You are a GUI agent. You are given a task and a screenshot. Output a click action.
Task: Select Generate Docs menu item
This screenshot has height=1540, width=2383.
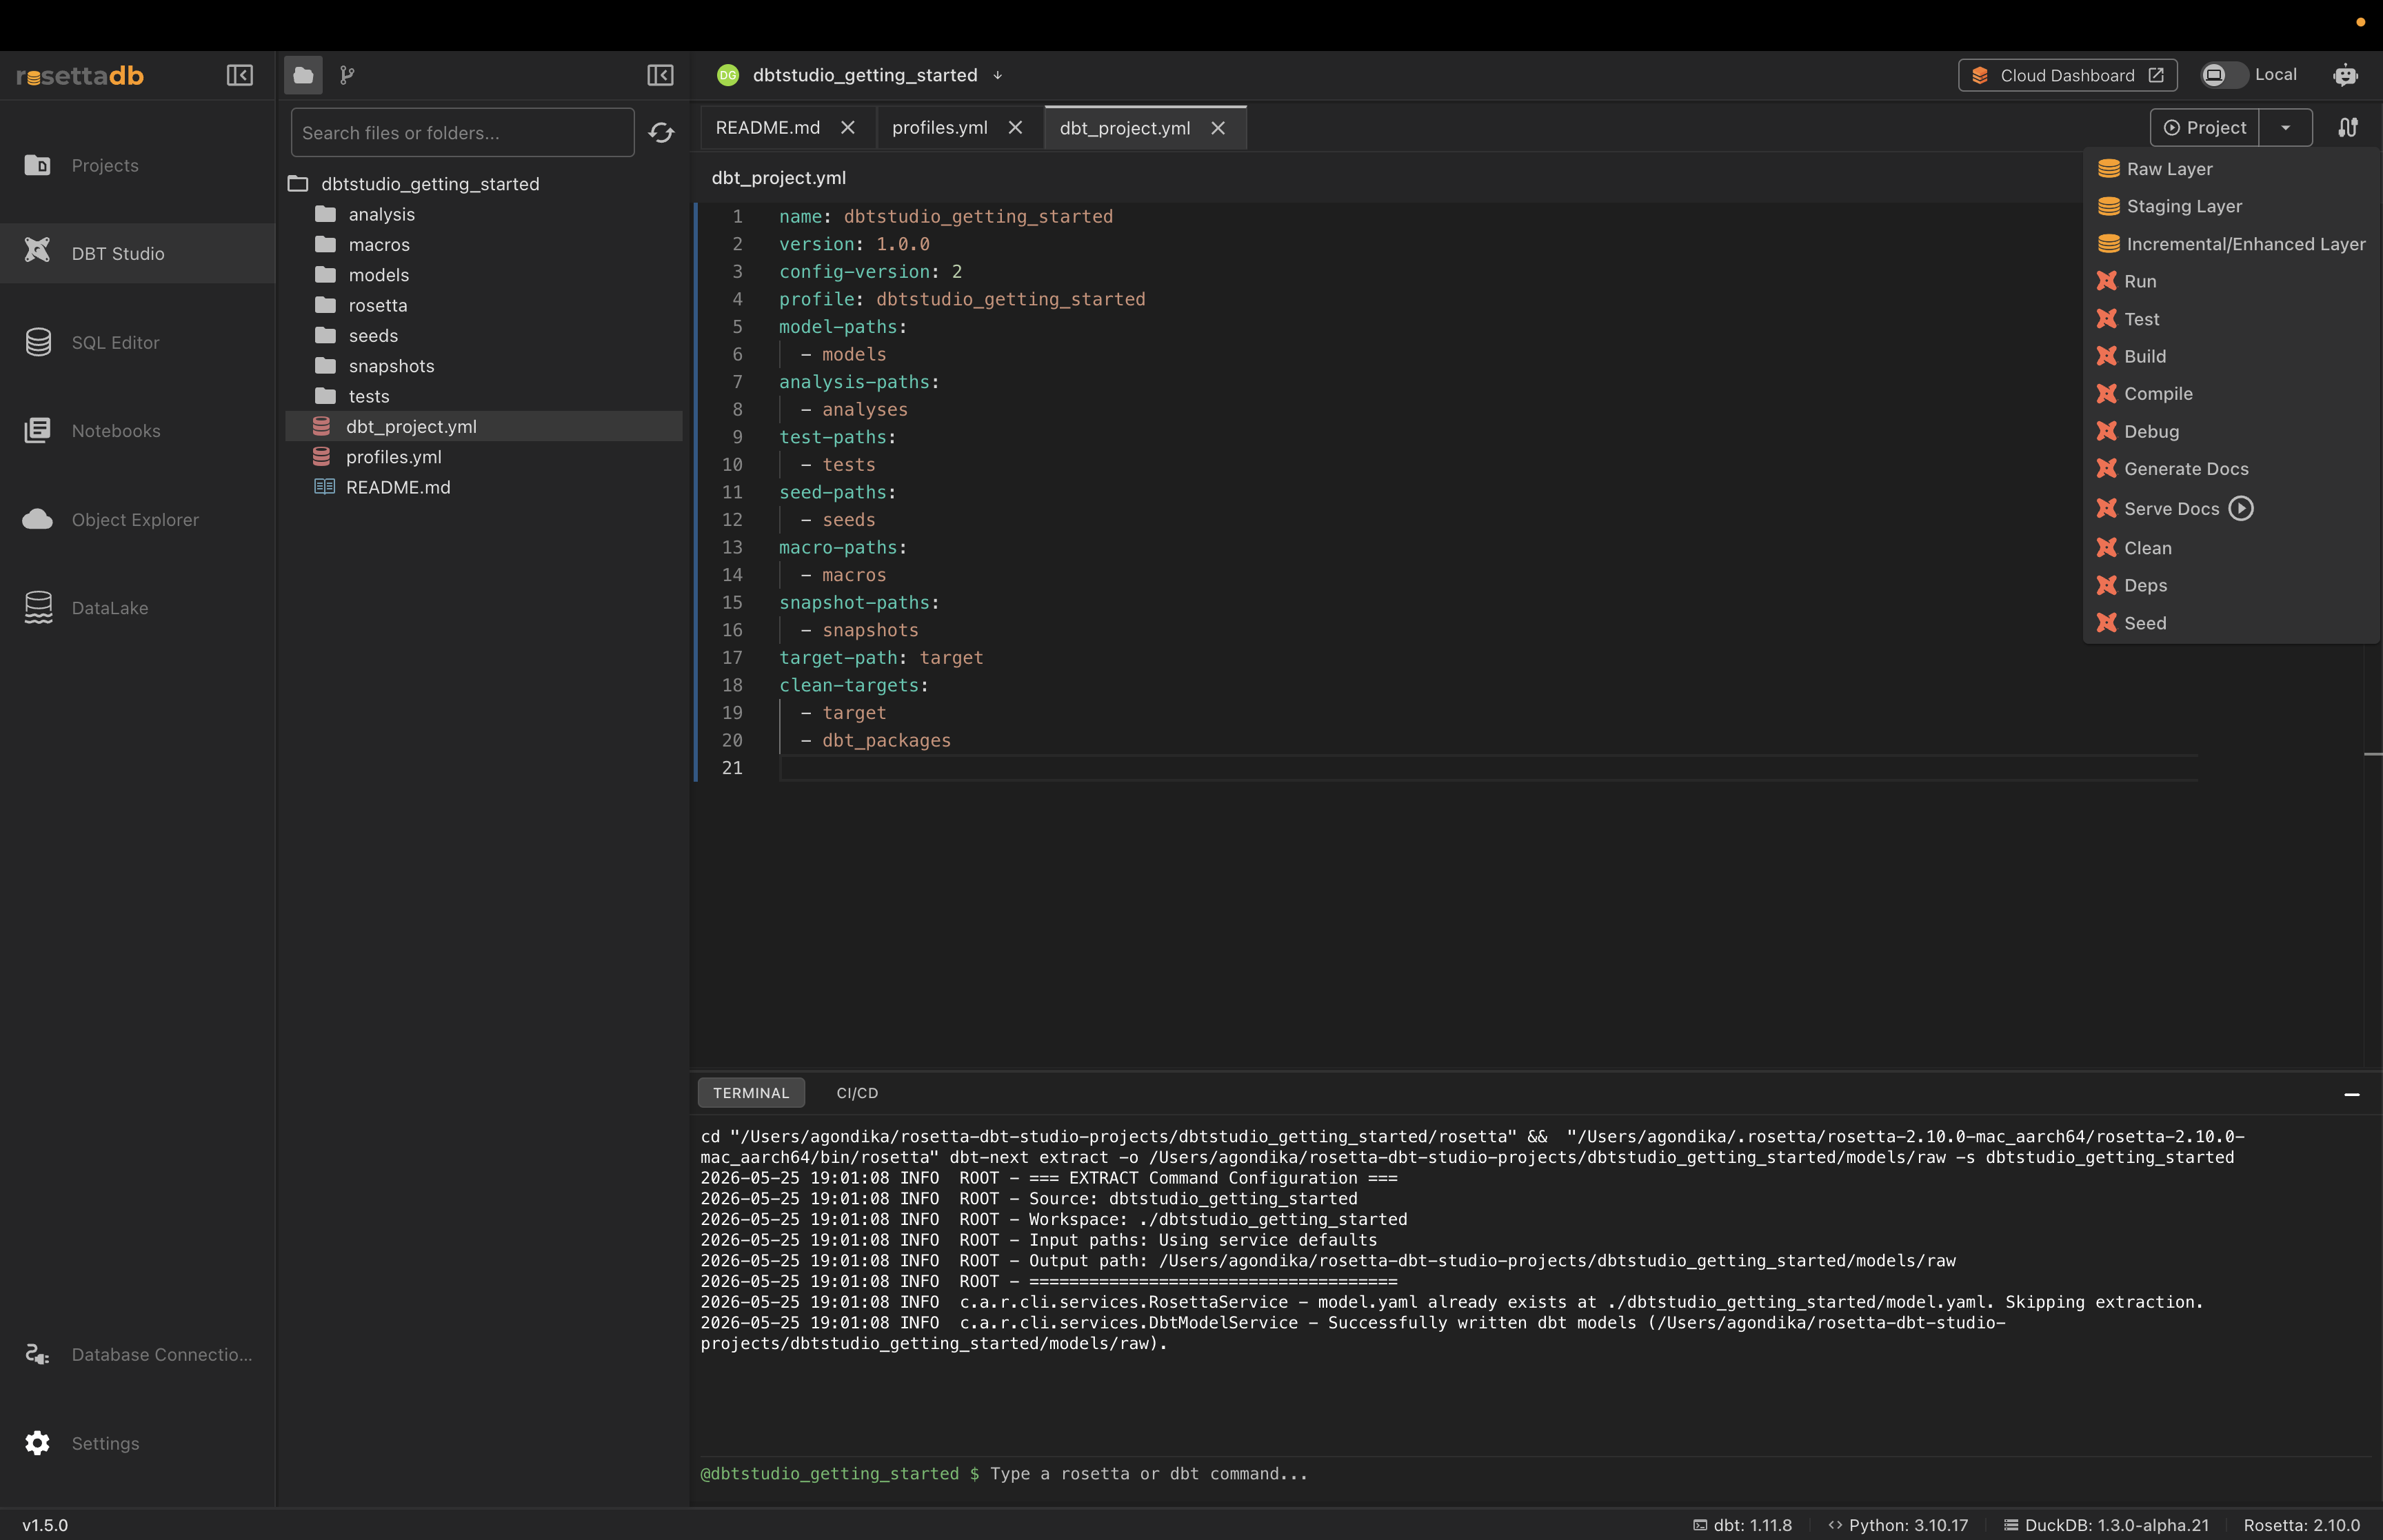[x=2231, y=469]
